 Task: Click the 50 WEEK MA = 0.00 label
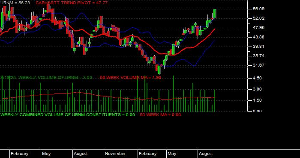tap(160, 115)
